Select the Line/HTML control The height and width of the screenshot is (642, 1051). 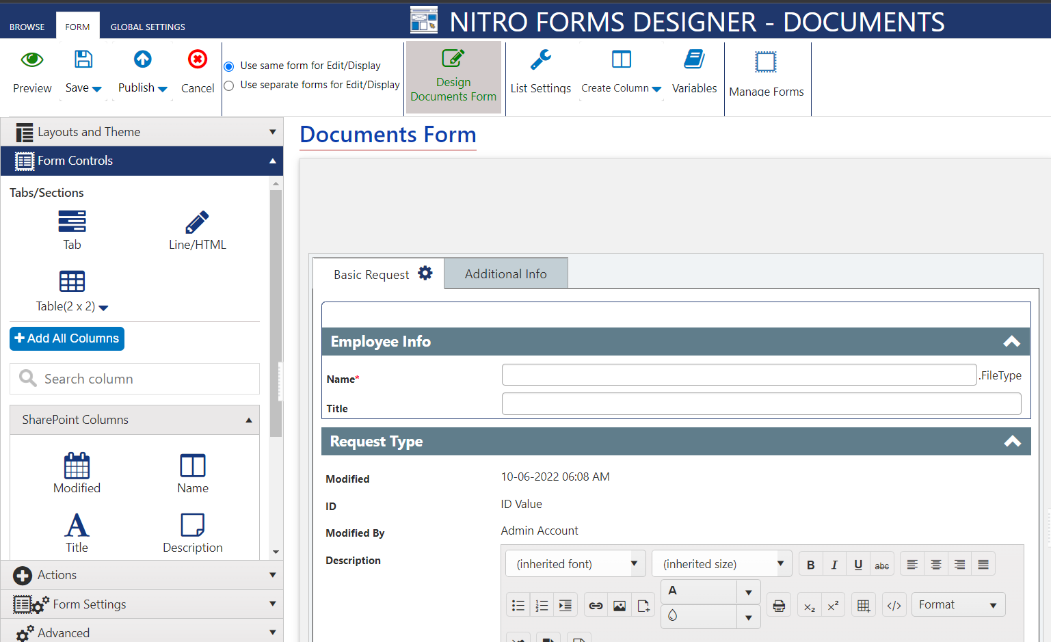tap(197, 229)
